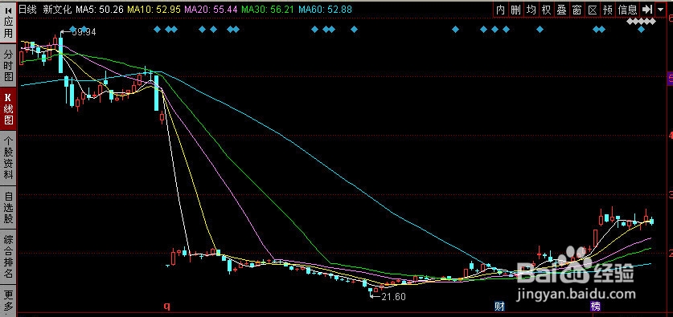Click the MA60: 52.88 indicator label
673x317 pixels.
click(325, 9)
